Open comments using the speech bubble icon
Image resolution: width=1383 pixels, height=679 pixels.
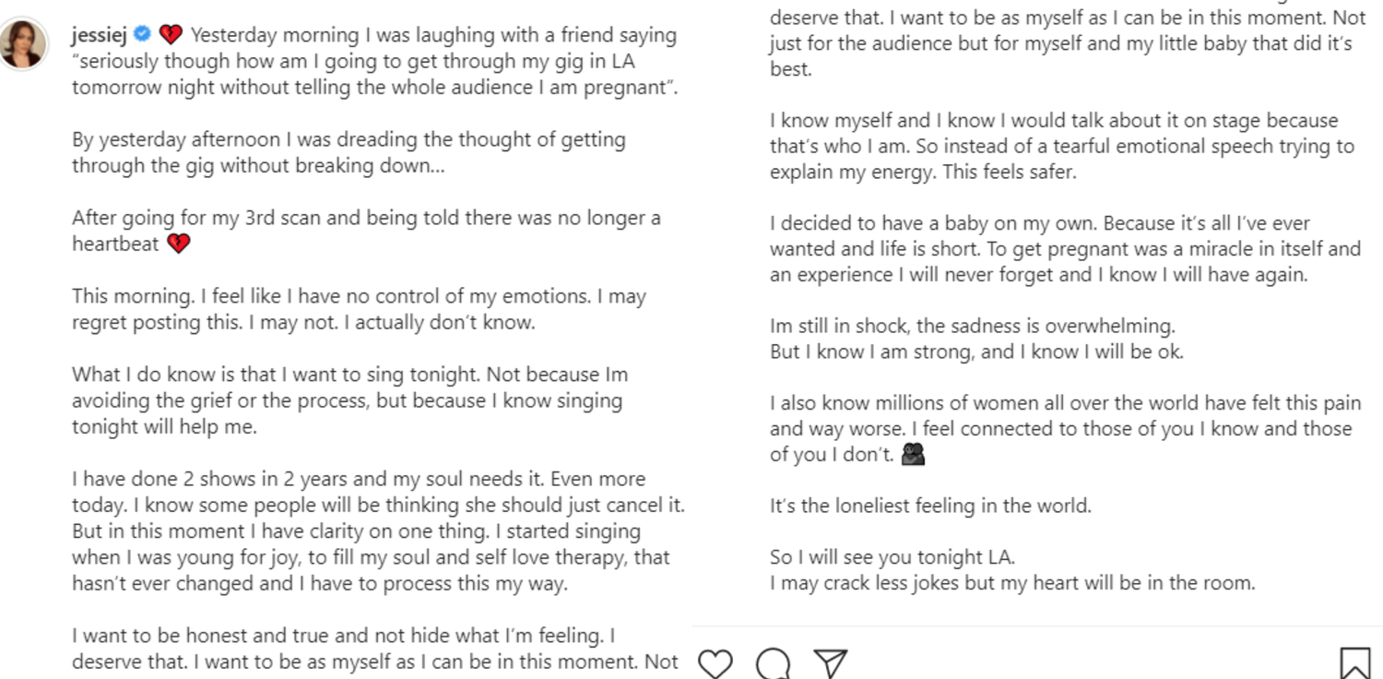tap(773, 663)
